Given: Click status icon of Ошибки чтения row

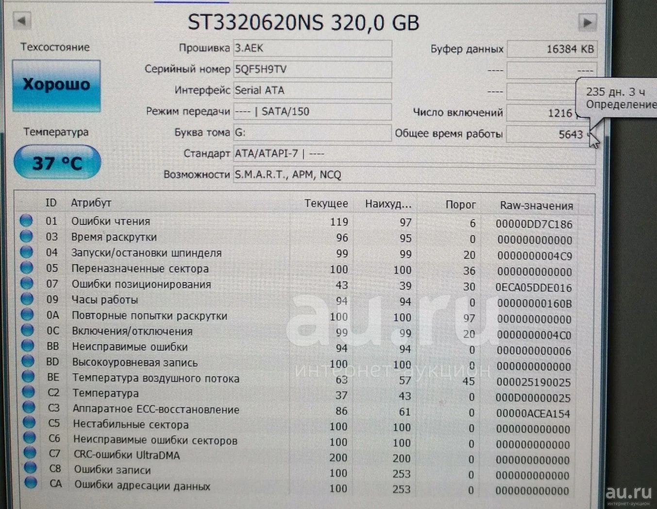Looking at the screenshot, I should (26, 221).
